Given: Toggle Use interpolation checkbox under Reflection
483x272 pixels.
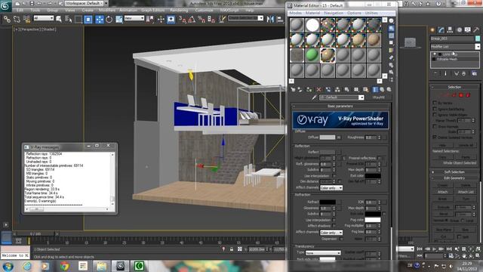Looking at the screenshot, I should pyautogui.click(x=334, y=176).
